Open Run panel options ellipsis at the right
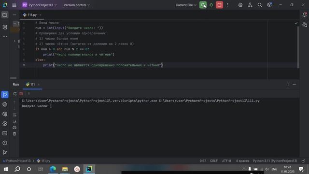The height and width of the screenshot is (174, 309). pos(288,85)
